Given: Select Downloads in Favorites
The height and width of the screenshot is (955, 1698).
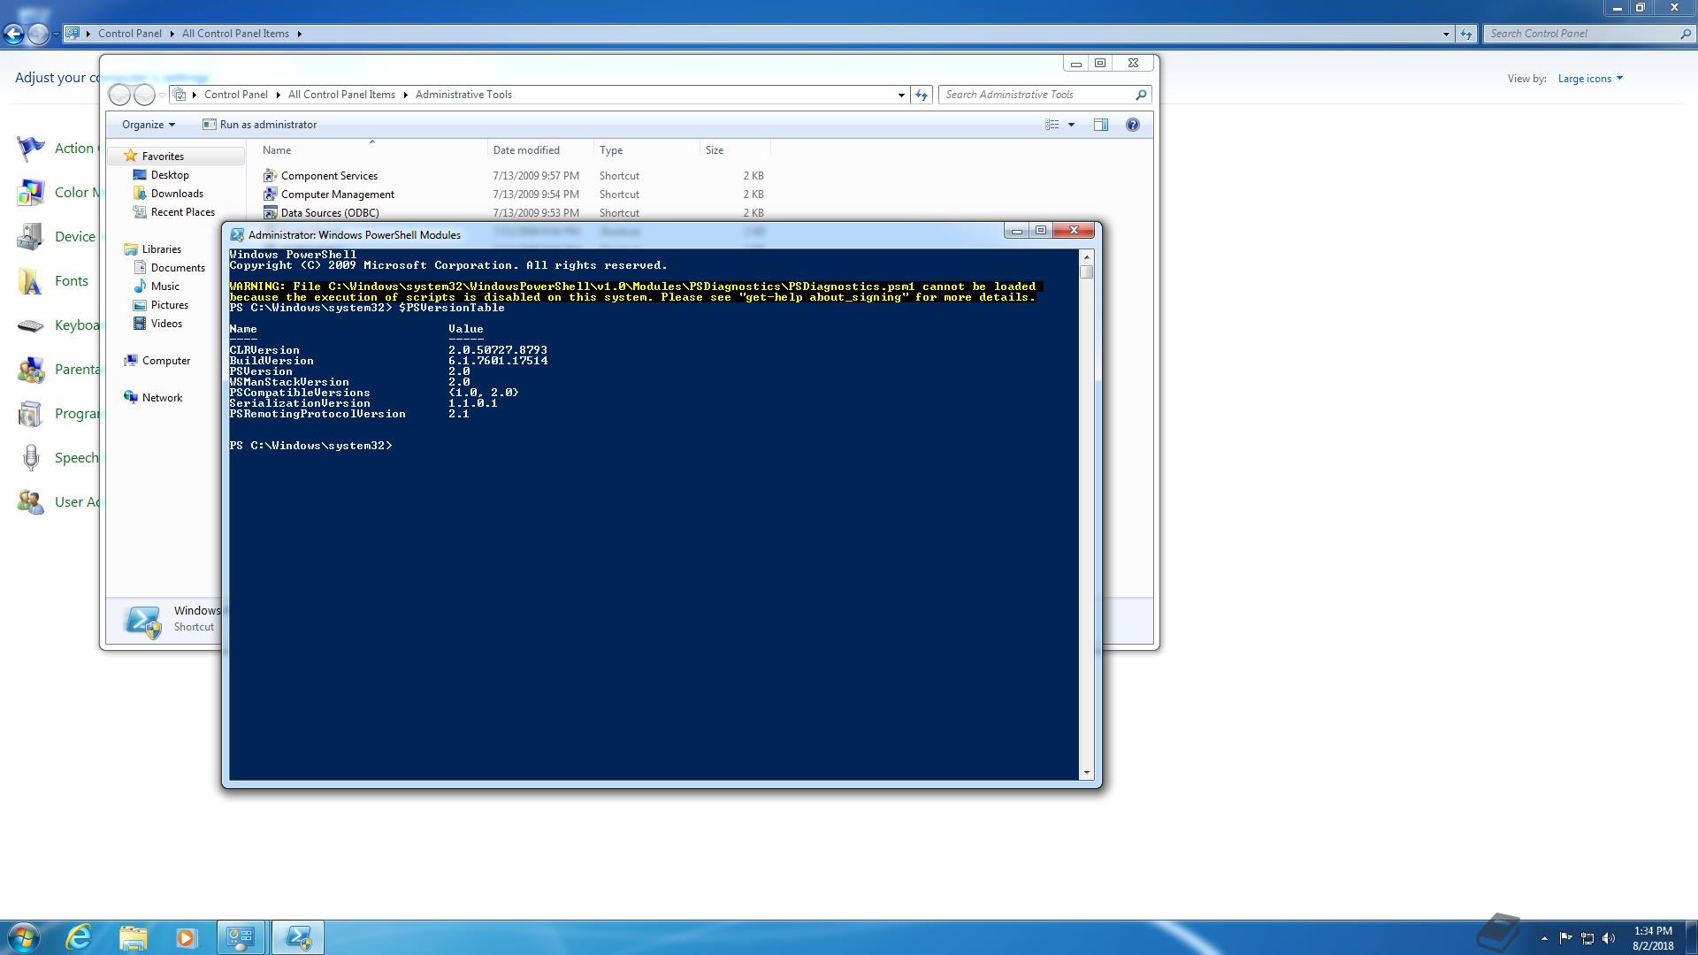Looking at the screenshot, I should point(176,194).
